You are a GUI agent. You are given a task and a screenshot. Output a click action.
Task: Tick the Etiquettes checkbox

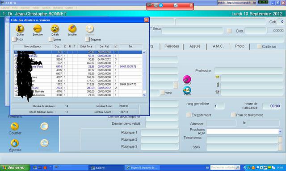coord(88,39)
